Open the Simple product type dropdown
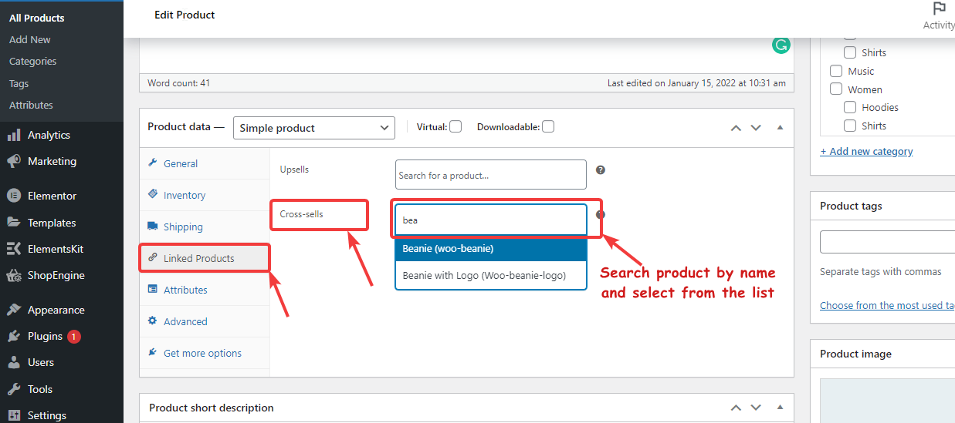Screen dimensions: 955x423 (313, 128)
